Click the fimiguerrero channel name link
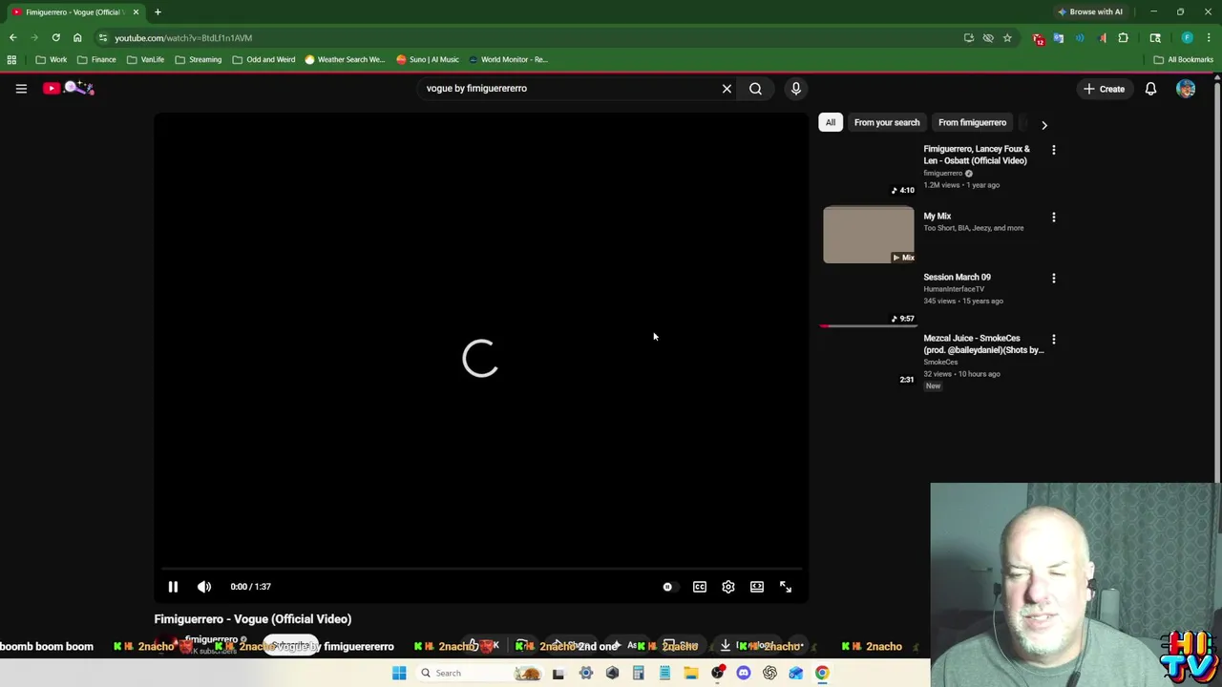 [211, 639]
